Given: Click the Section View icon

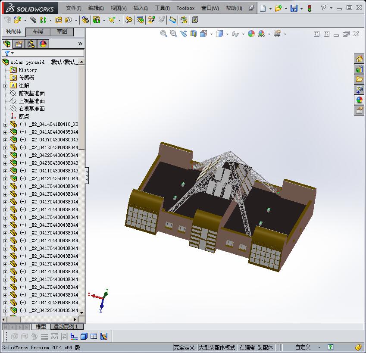Looking at the screenshot, I should tap(194, 34).
